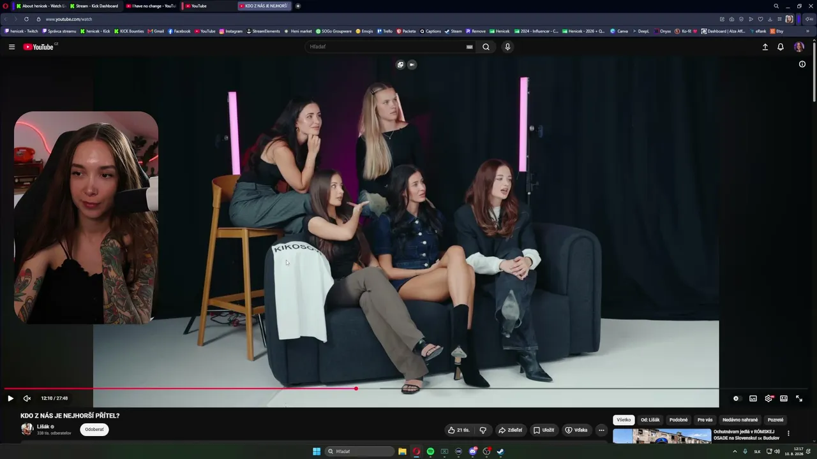Open Windows Start menu
817x459 pixels.
coord(317,451)
